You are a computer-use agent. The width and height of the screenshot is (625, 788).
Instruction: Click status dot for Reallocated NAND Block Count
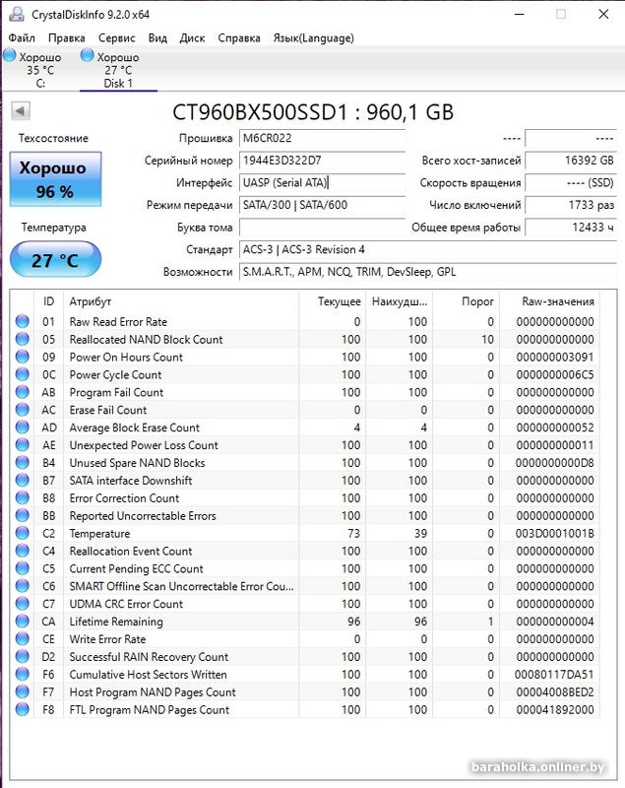click(22, 339)
